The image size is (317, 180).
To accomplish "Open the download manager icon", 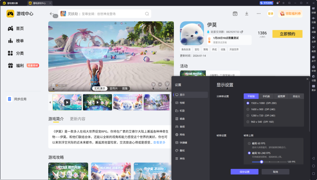I will click(247, 13).
